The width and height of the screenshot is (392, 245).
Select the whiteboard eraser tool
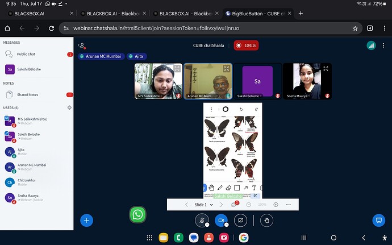(228, 188)
